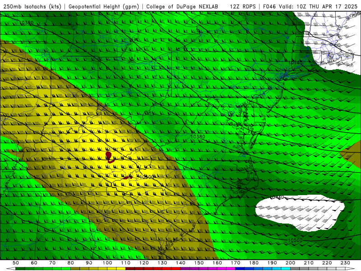This screenshot has width=361, height=271.
Task: Click the "College of DuPage NEXLAB" text
Action: pos(182,7)
